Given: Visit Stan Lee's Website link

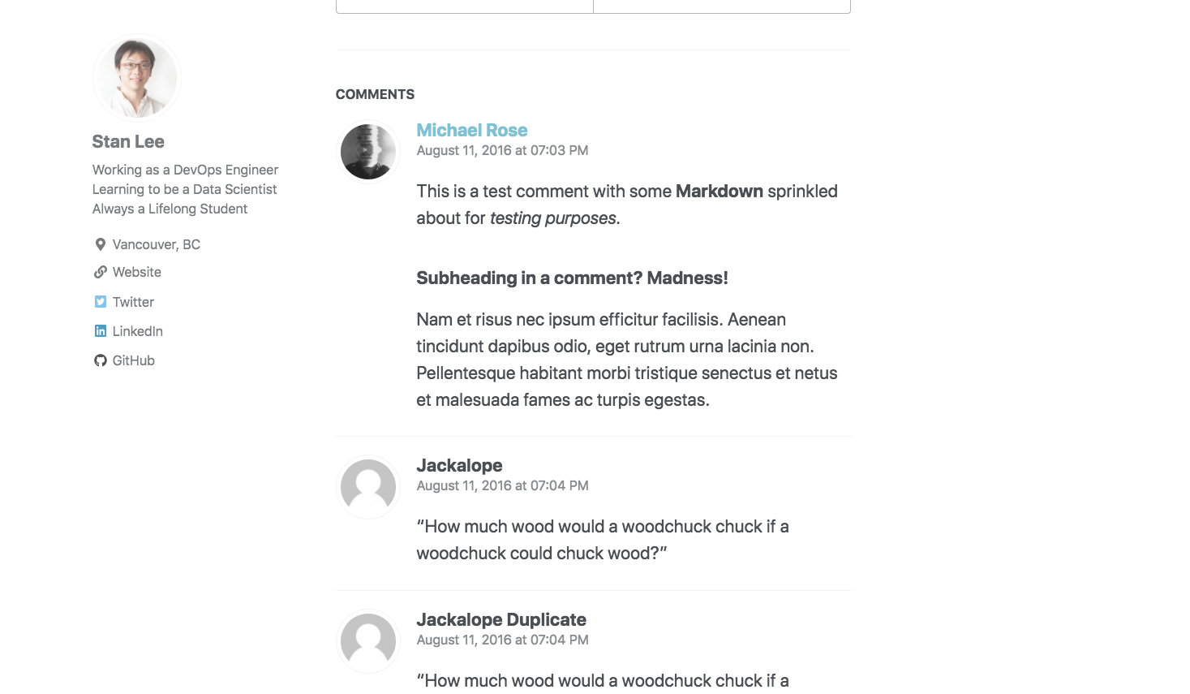Looking at the screenshot, I should tap(136, 272).
